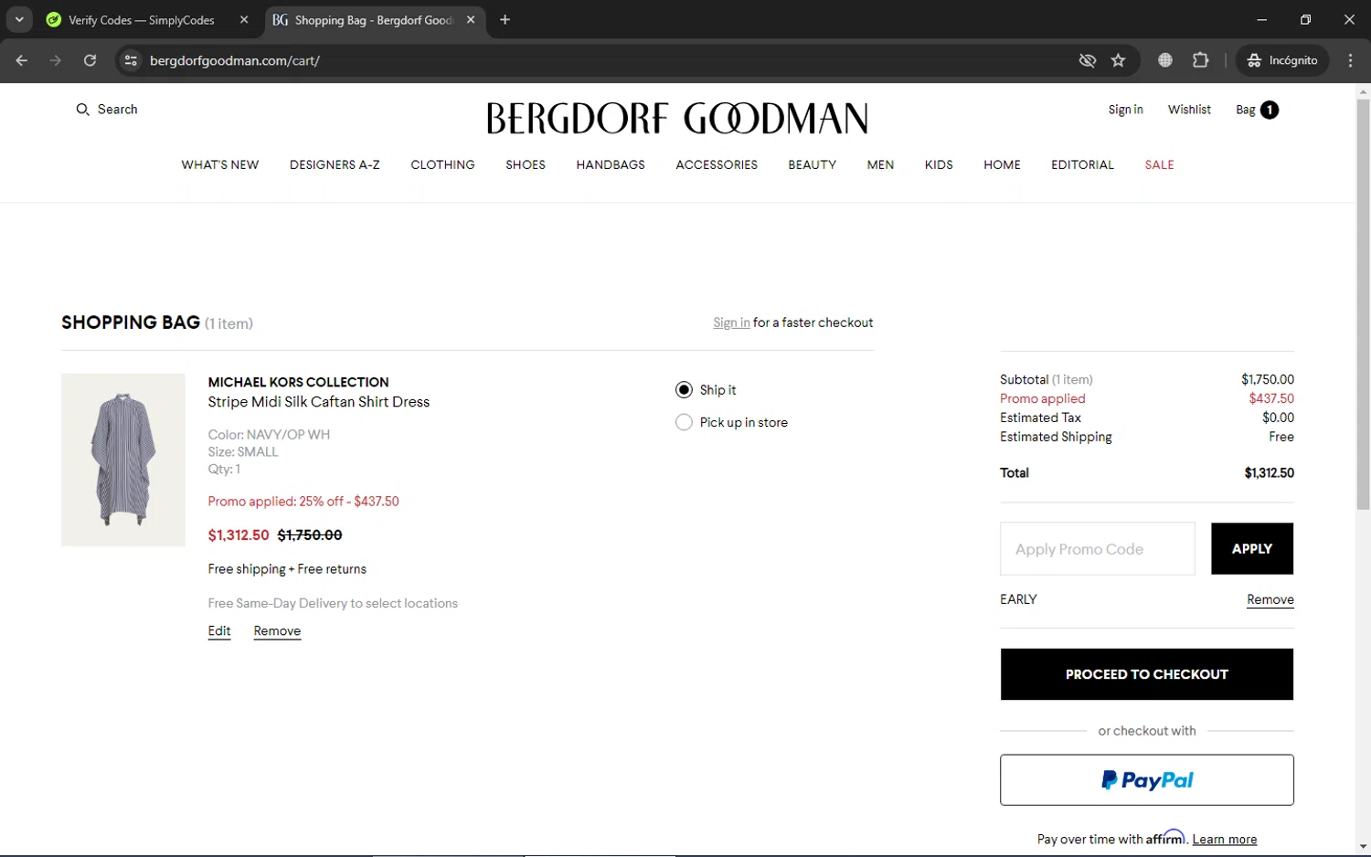Click the globe icon in toolbar

pos(1164,60)
